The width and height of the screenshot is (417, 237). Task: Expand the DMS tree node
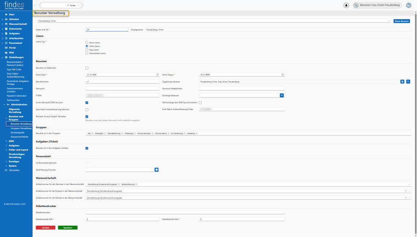pyautogui.click(x=7, y=141)
